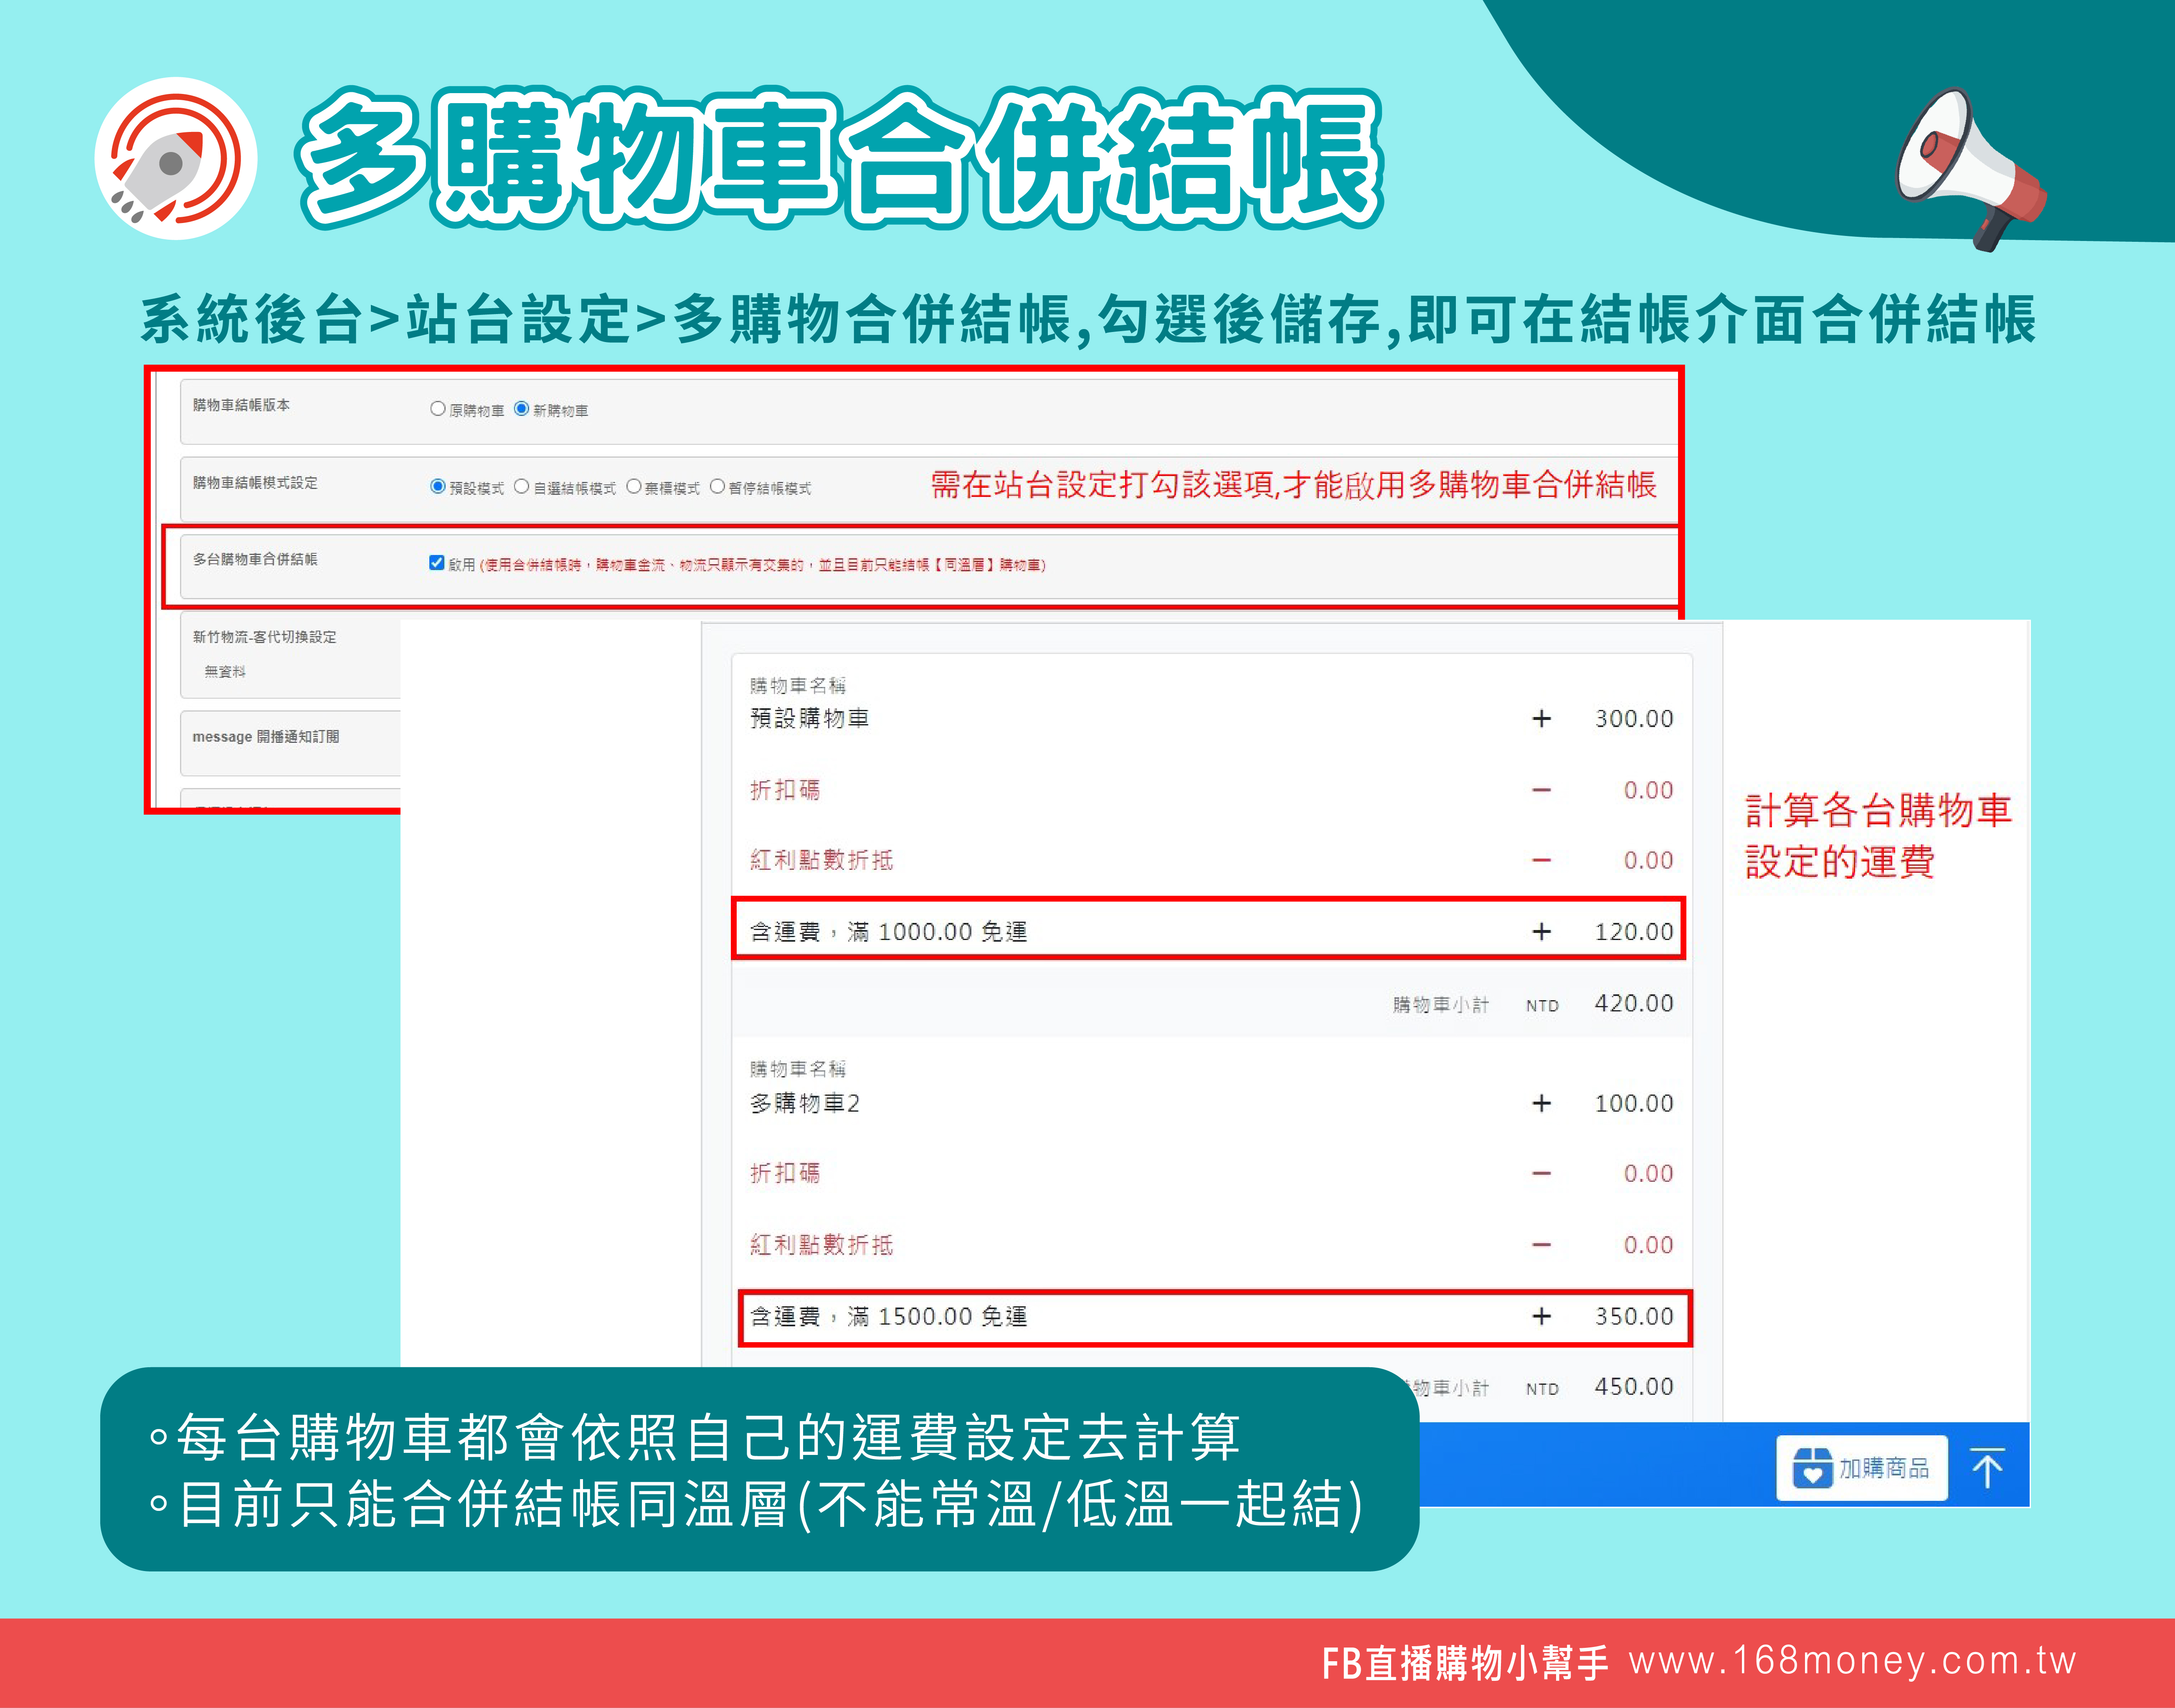Image resolution: width=2175 pixels, height=1708 pixels.
Task: Choose 暫停結帳模式 checkout mode
Action: point(717,487)
